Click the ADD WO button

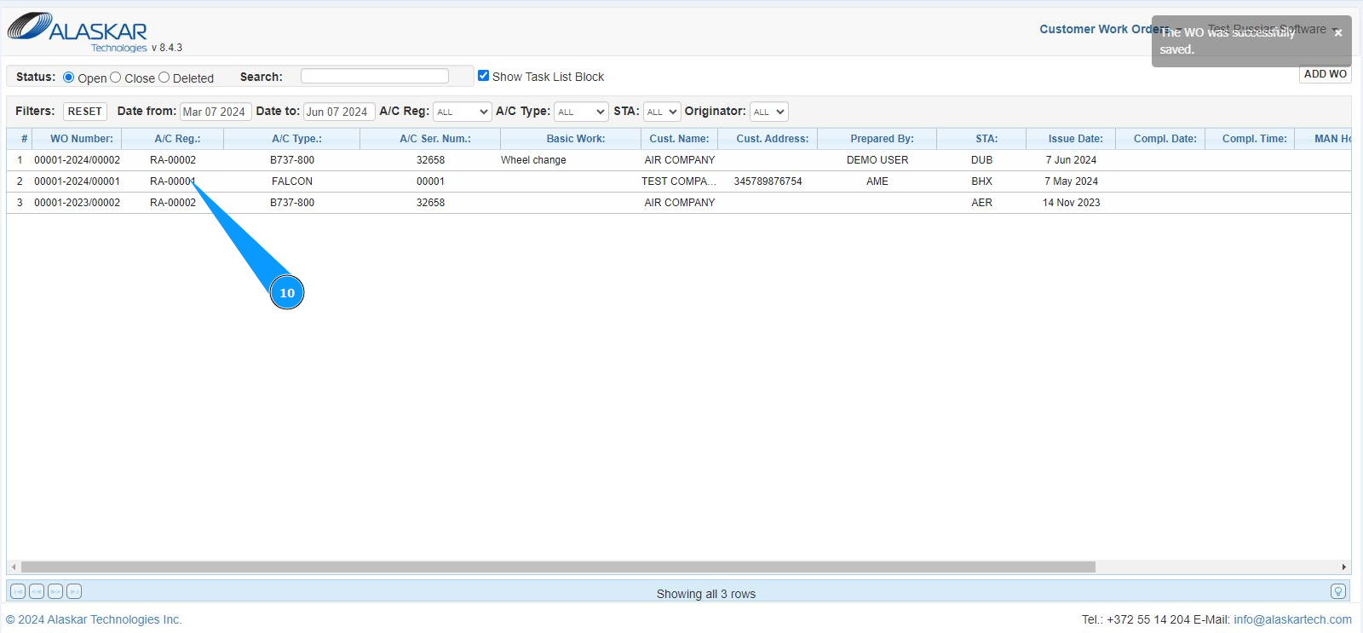1325,74
